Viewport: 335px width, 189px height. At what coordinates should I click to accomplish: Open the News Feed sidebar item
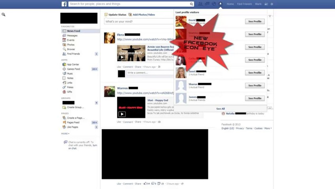(x=80, y=31)
